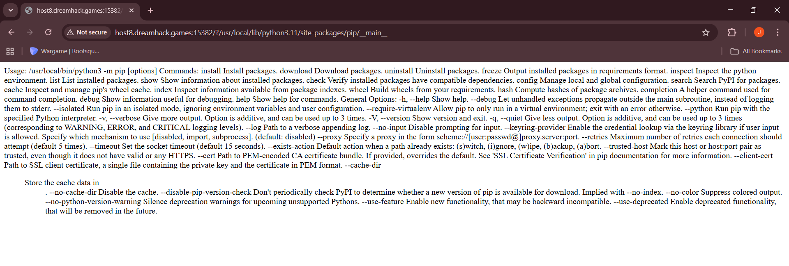Select the host8.dreamhack.games tab

pyautogui.click(x=76, y=10)
